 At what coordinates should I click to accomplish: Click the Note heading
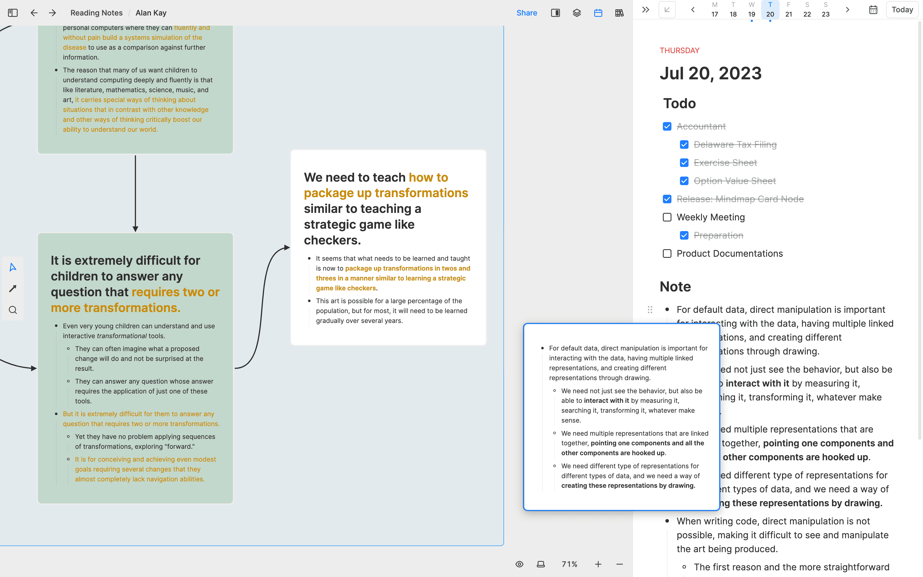pos(675,287)
